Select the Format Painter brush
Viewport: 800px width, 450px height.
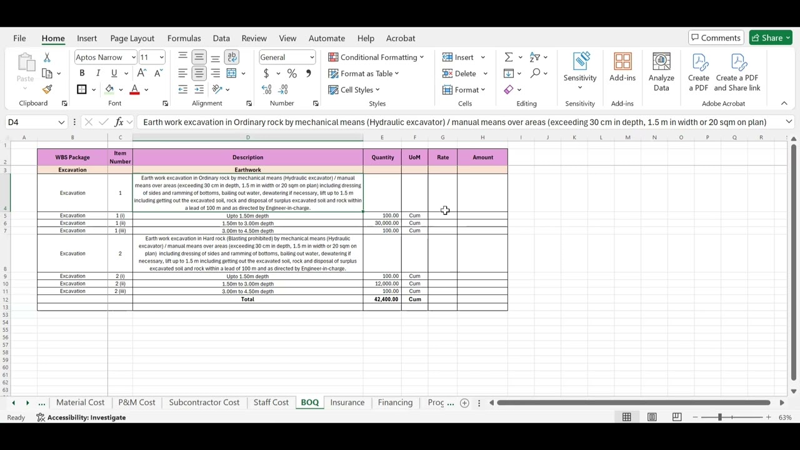click(47, 89)
